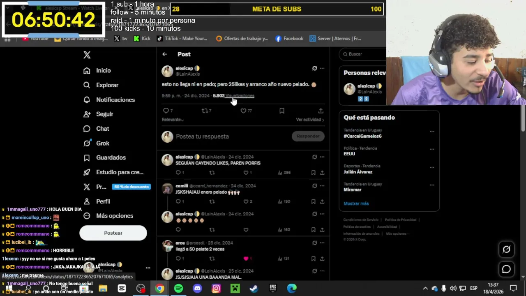Open TikTok bookmark in browser bar

pyautogui.click(x=182, y=39)
